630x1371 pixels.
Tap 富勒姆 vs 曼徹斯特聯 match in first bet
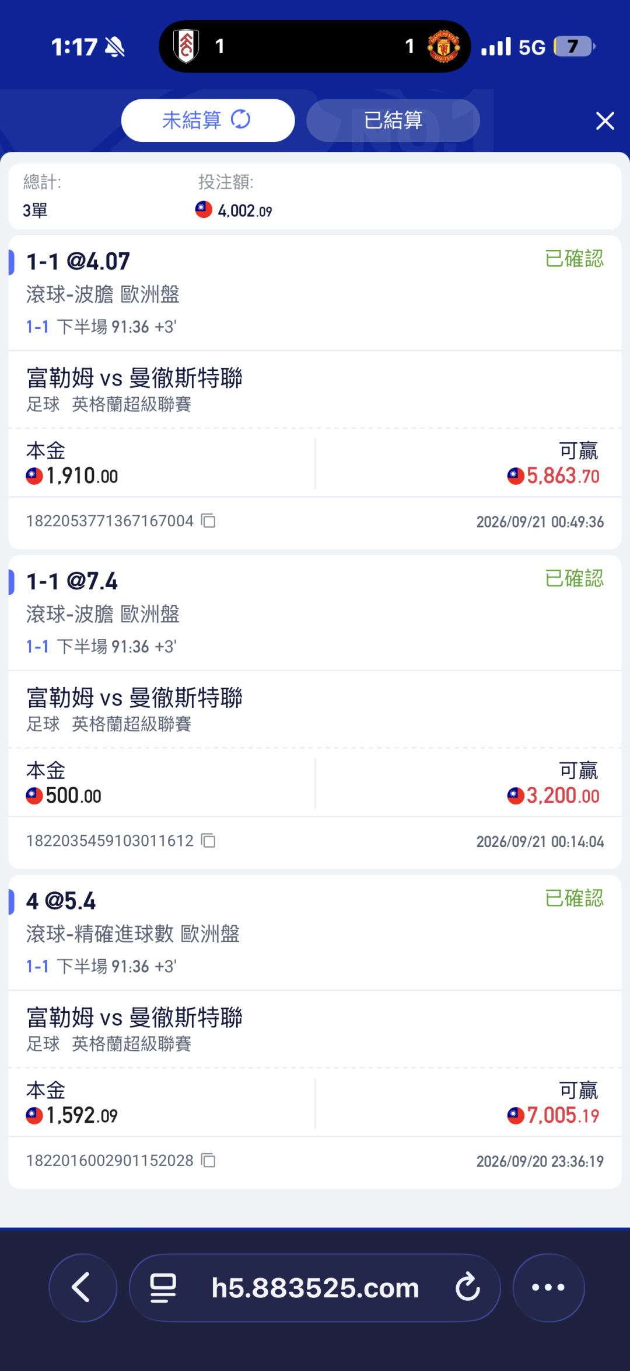pyautogui.click(x=134, y=379)
